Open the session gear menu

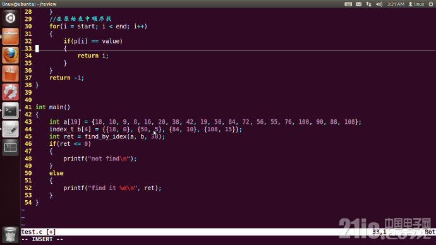click(x=431, y=4)
